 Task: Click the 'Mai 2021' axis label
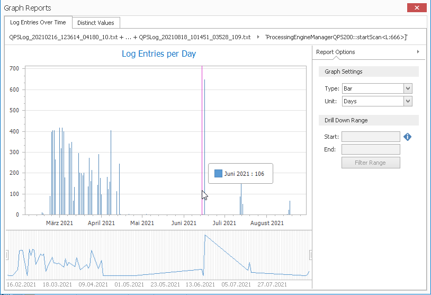142,223
